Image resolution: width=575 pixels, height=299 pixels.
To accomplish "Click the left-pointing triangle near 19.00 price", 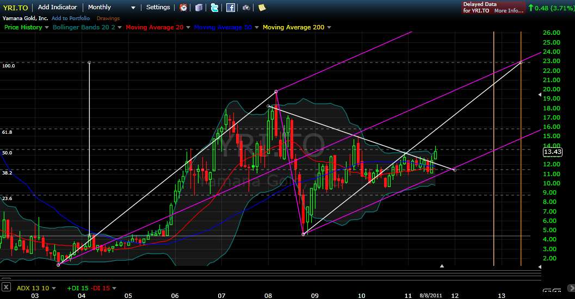I will [539, 95].
